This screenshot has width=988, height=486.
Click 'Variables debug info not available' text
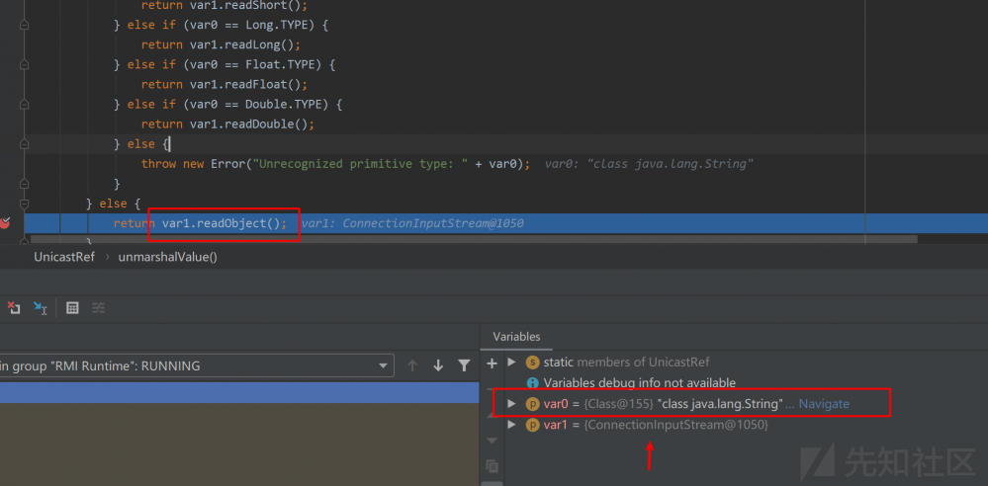640,382
